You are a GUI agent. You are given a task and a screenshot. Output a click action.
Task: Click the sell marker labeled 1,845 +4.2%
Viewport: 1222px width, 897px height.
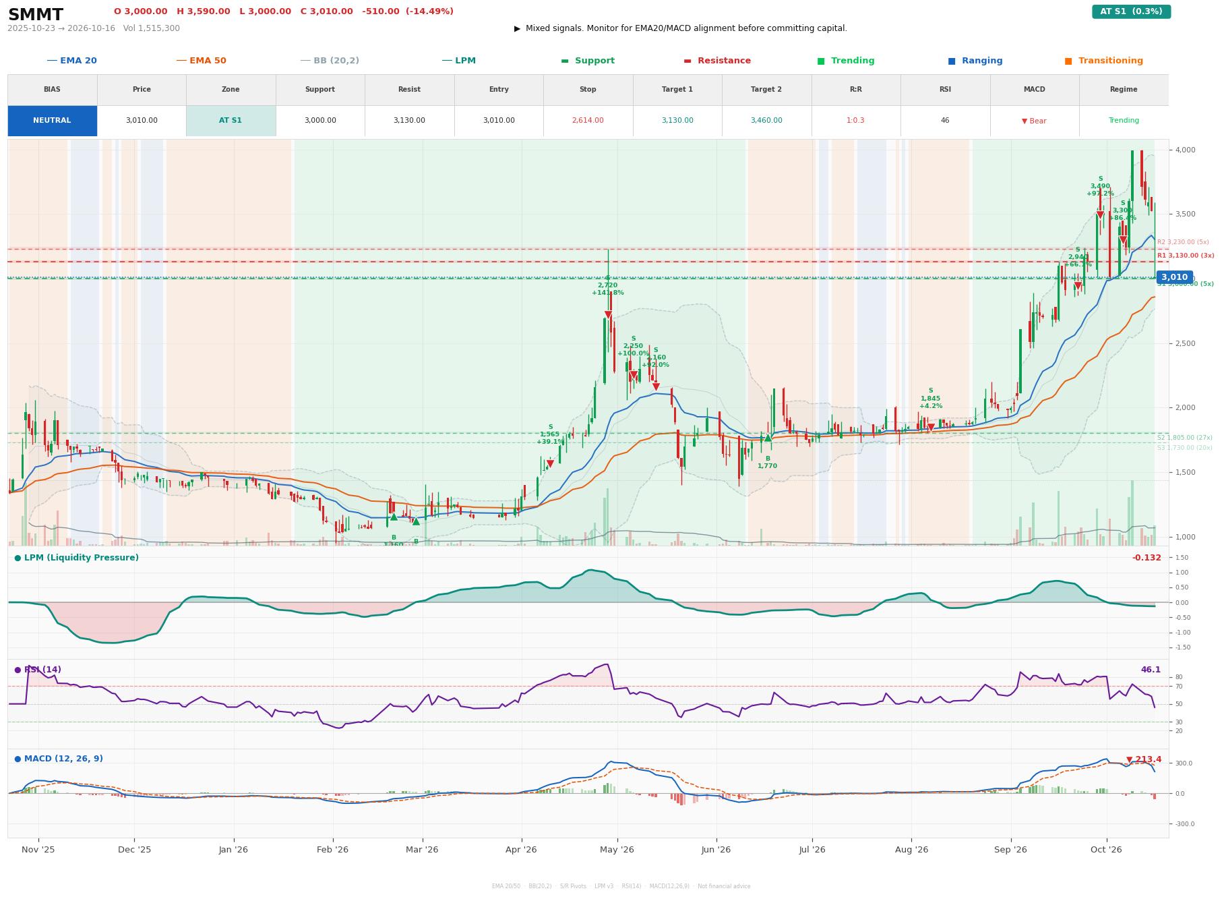click(x=931, y=428)
